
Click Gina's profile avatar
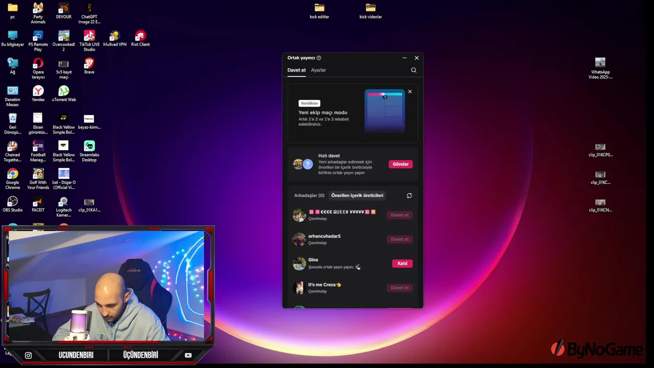pos(299,263)
